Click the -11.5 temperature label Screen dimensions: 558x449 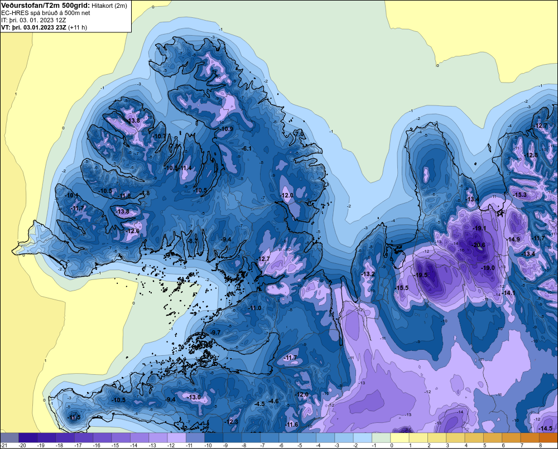(x=74, y=417)
